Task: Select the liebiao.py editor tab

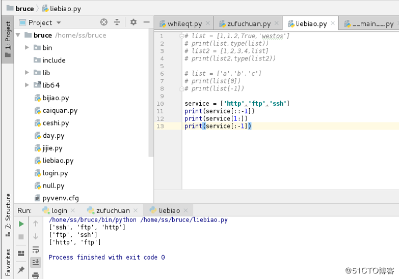Action: point(311,23)
